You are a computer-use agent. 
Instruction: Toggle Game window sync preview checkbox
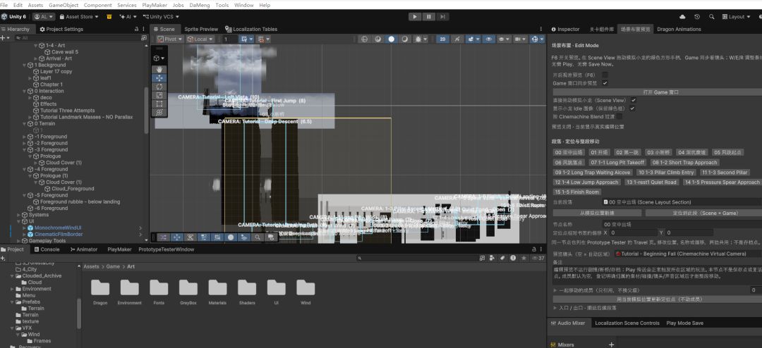click(605, 83)
